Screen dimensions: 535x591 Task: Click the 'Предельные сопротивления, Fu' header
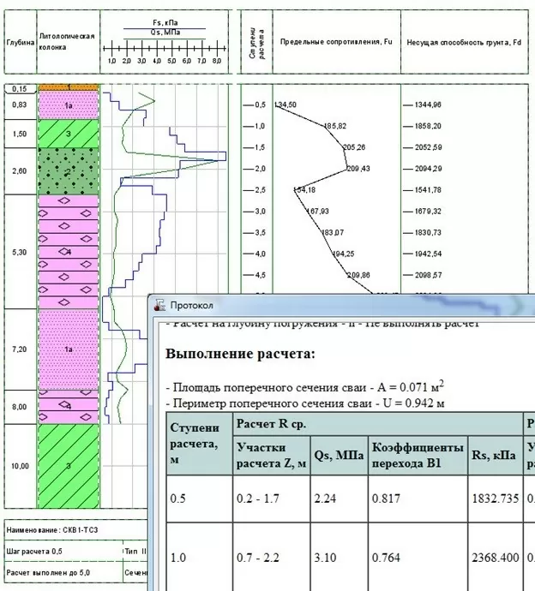coord(336,42)
